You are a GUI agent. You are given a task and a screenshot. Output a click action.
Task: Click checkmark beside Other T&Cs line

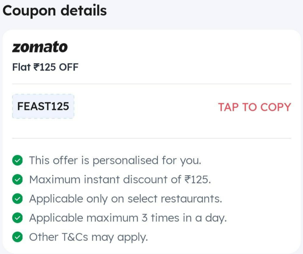click(17, 237)
